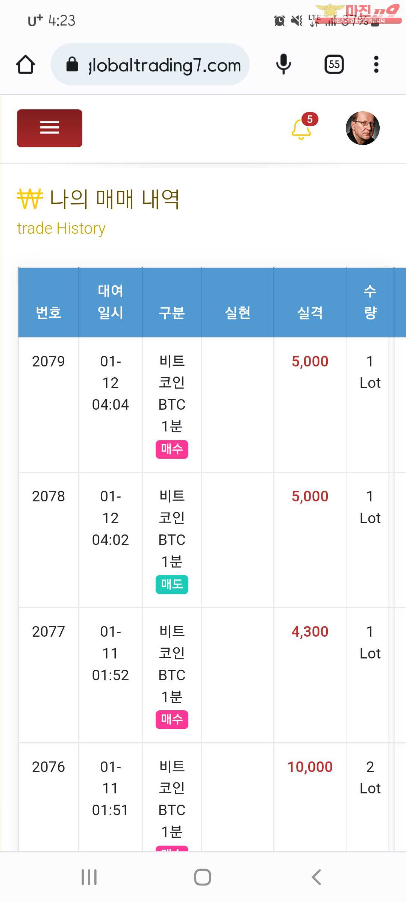This screenshot has width=406, height=902.
Task: Tap the 매도 badge in row 2078
Action: [x=172, y=584]
